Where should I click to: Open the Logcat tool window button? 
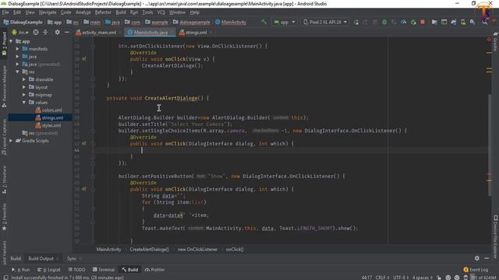[x=49, y=270]
